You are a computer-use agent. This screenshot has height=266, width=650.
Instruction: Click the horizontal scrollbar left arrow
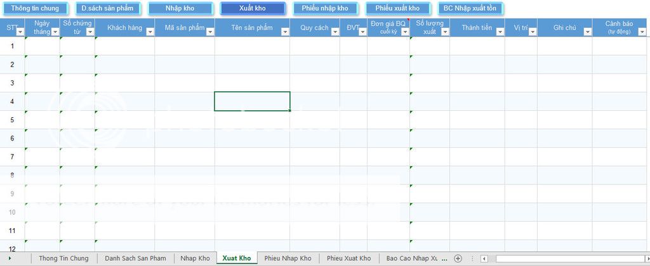click(484, 258)
